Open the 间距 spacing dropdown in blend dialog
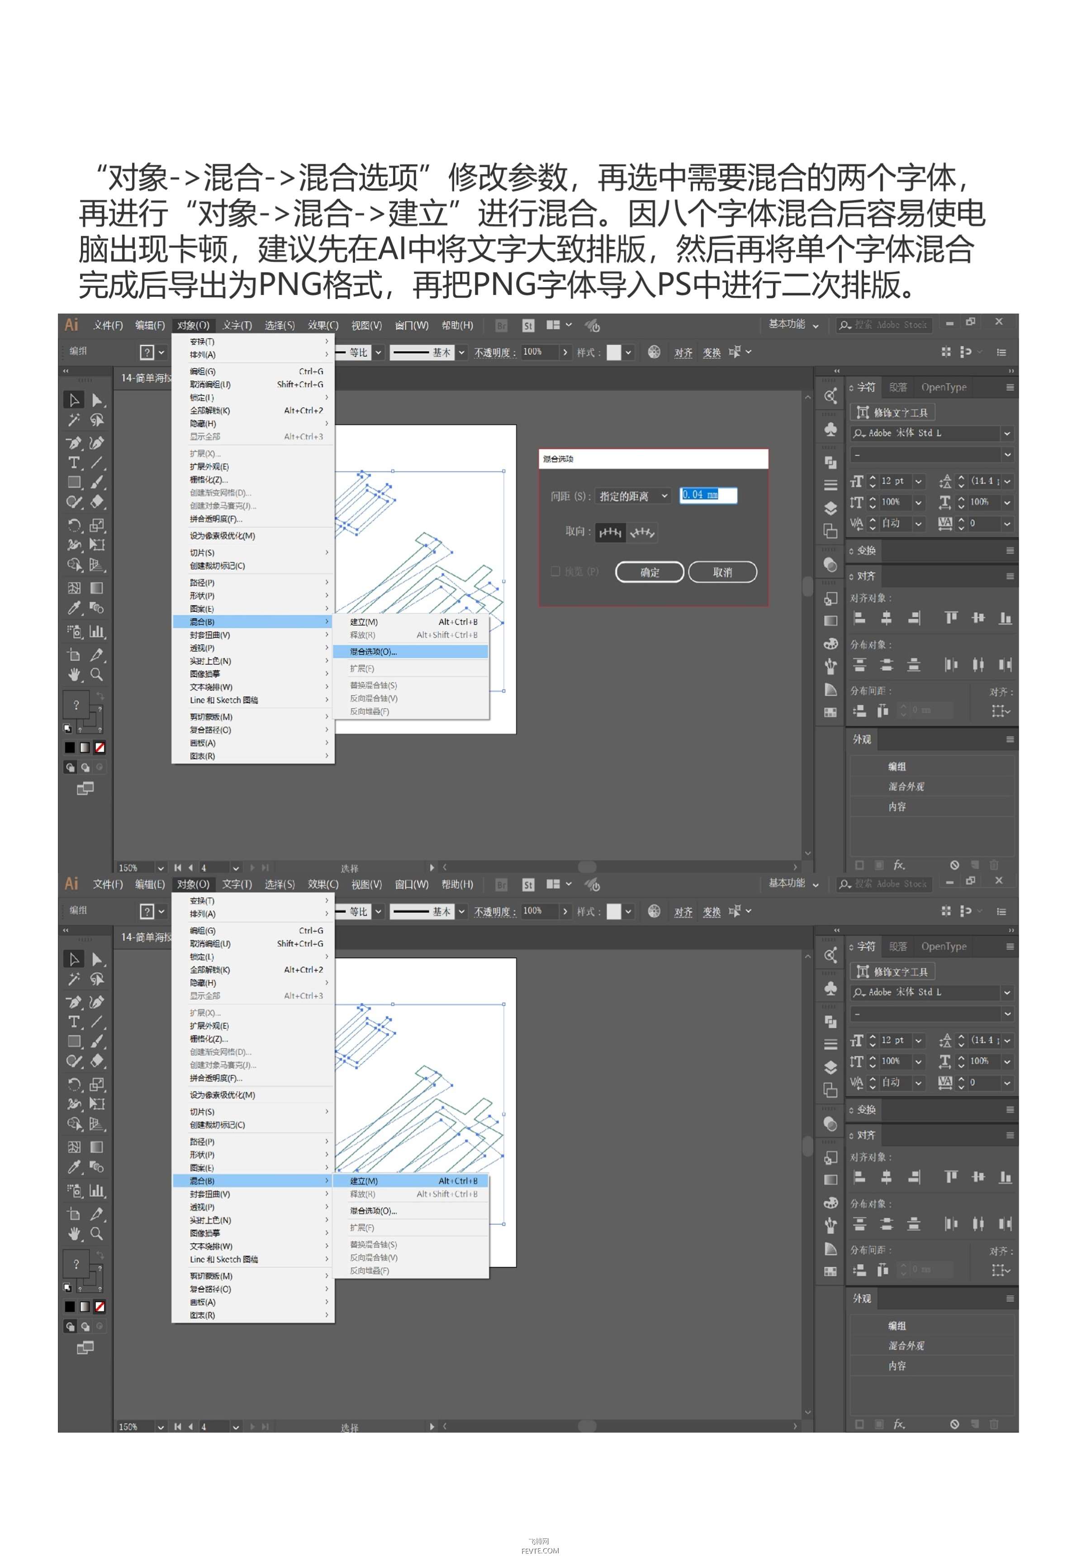1077x1556 pixels. tap(634, 495)
